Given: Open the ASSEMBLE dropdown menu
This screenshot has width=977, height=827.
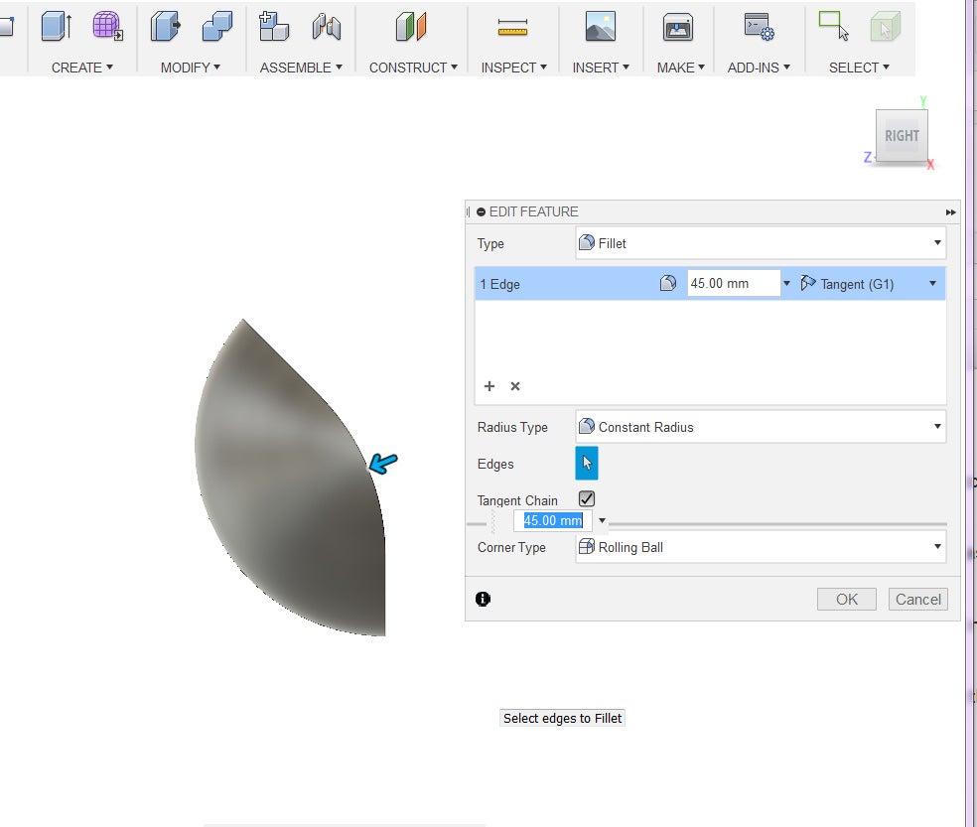Looking at the screenshot, I should [x=301, y=68].
